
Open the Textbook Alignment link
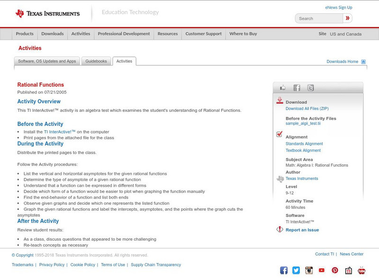tap(303, 151)
